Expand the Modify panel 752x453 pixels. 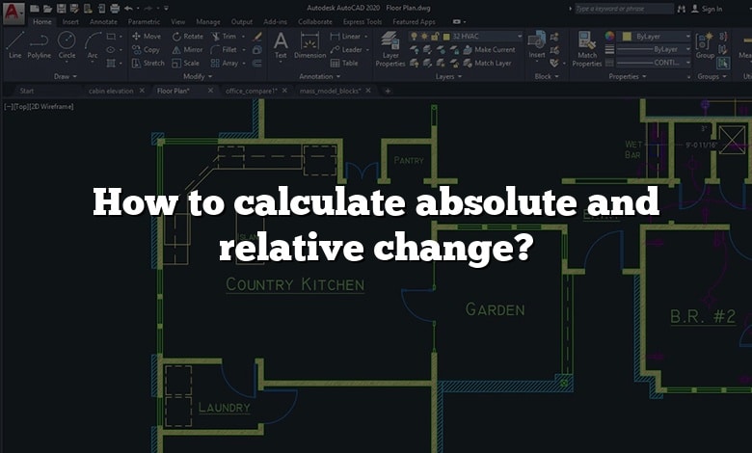[198, 76]
